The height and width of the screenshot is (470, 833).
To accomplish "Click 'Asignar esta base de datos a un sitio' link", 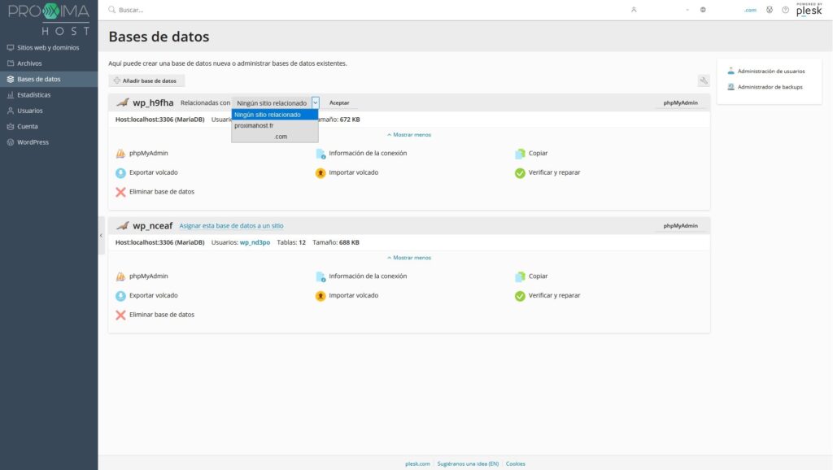I will pos(231,226).
